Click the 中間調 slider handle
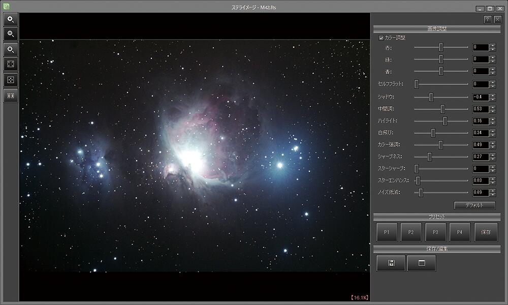508x305 pixels. [x=442, y=109]
